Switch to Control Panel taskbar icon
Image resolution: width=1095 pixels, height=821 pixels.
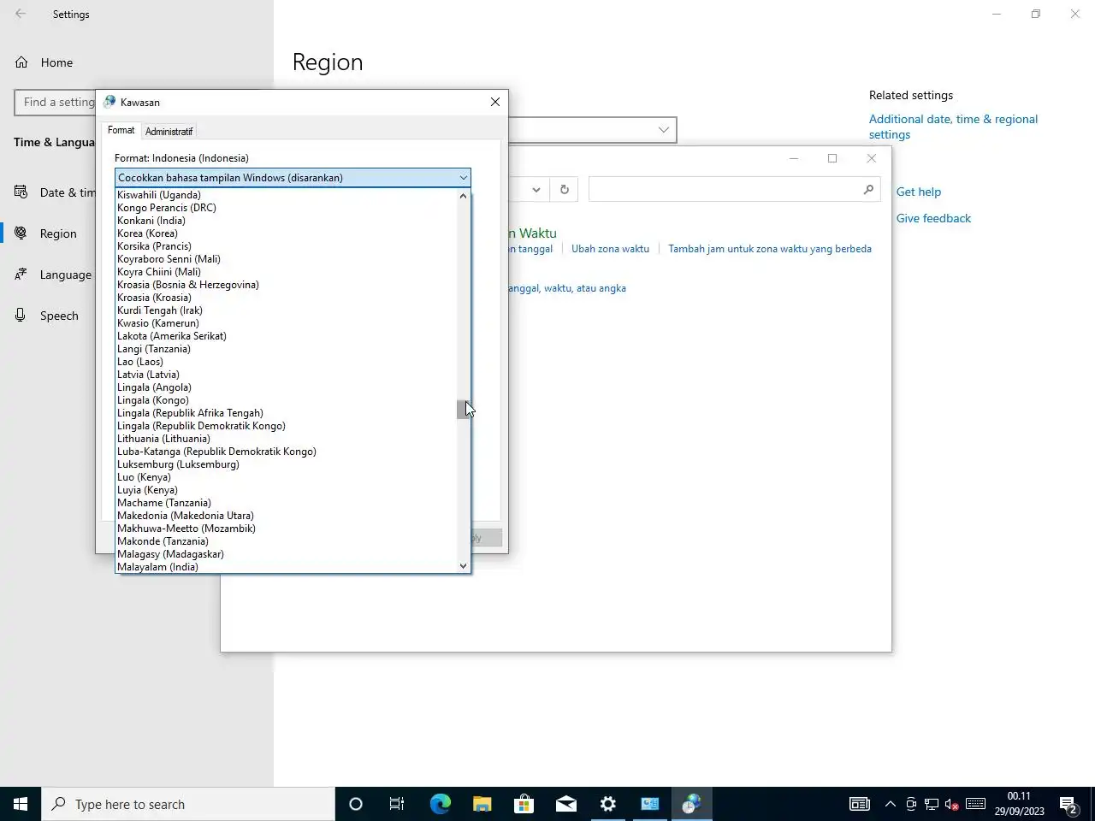coord(650,804)
